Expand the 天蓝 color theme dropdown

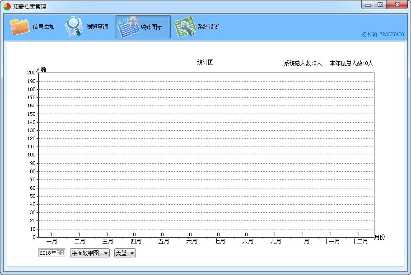click(132, 253)
